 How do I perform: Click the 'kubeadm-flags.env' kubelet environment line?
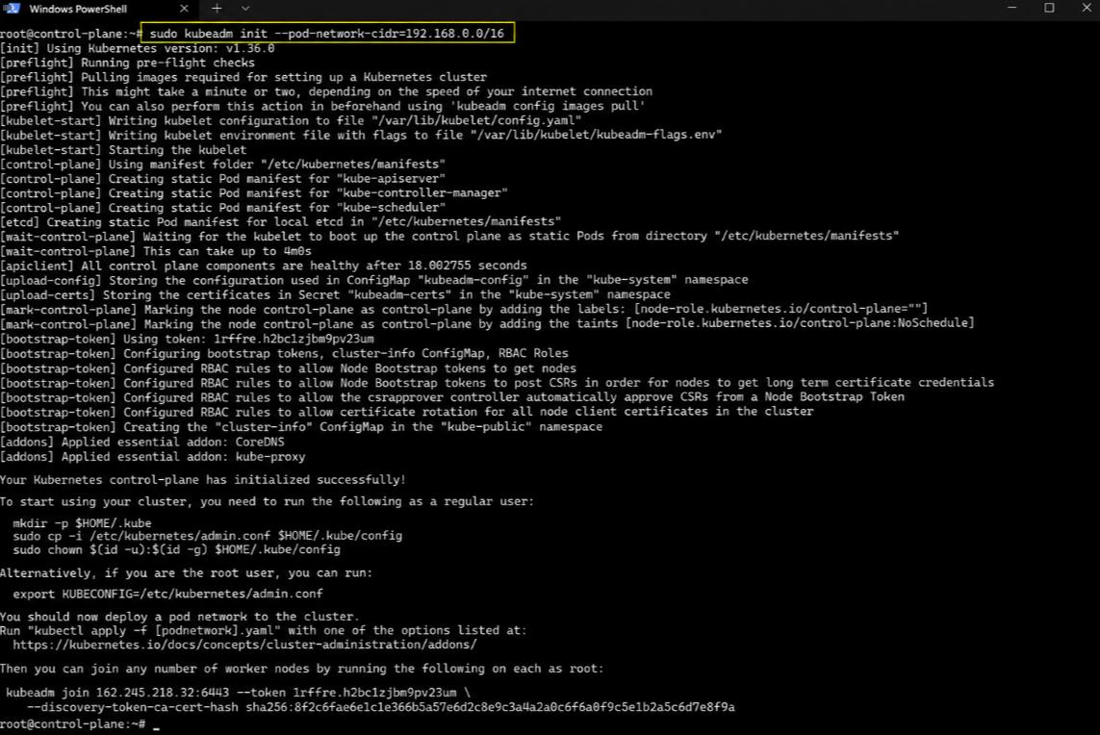(361, 136)
